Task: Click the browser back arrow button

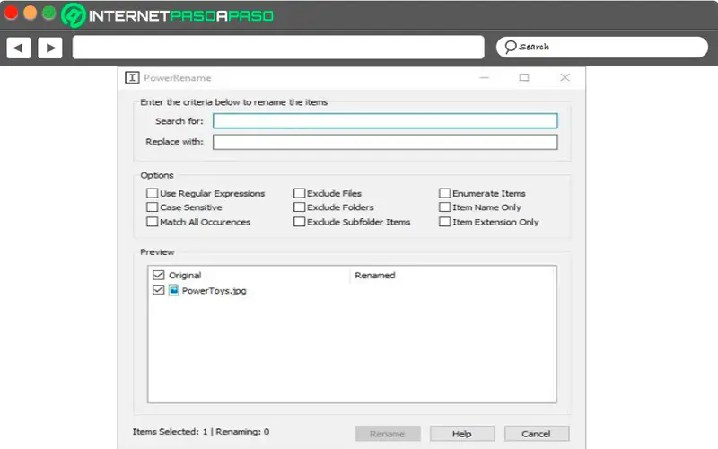Action: pos(19,48)
